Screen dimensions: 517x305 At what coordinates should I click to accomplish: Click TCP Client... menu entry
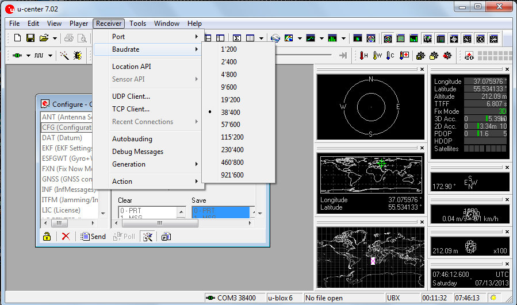coord(131,109)
